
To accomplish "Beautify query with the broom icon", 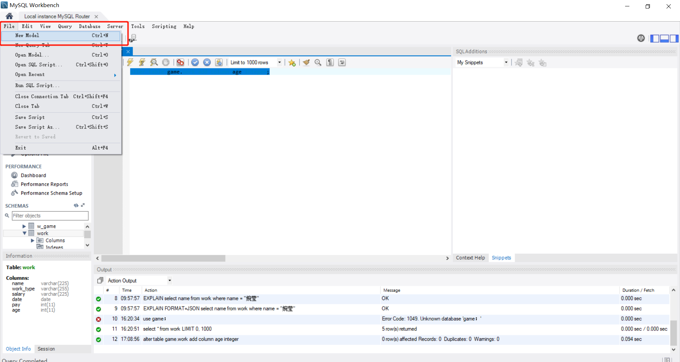I will pos(306,62).
